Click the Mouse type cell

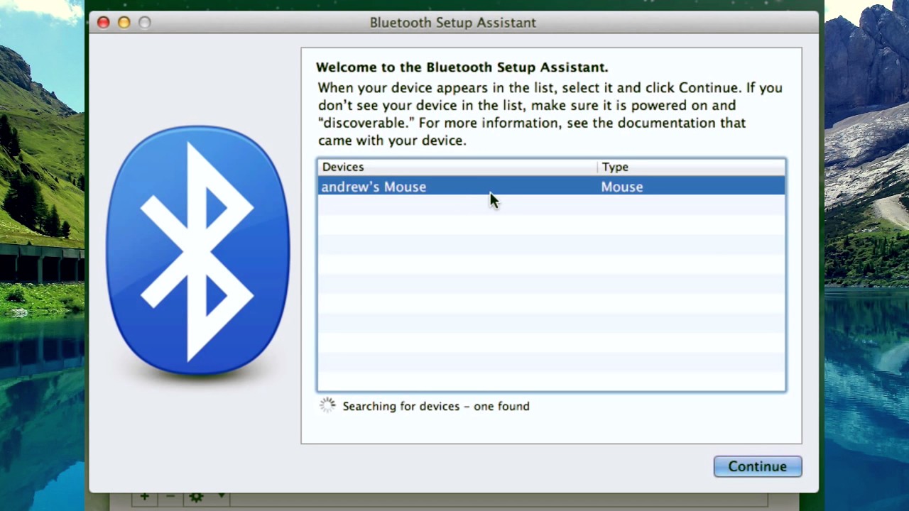tap(621, 187)
